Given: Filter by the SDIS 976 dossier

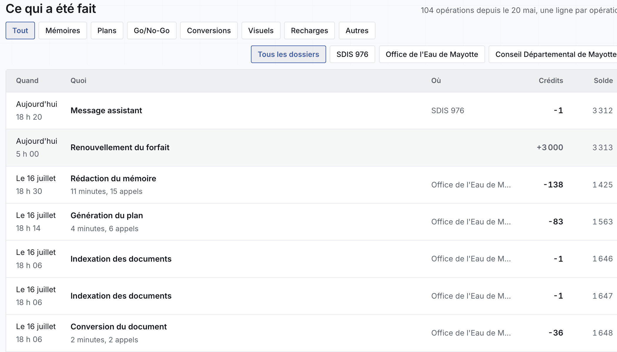Looking at the screenshot, I should click(352, 54).
